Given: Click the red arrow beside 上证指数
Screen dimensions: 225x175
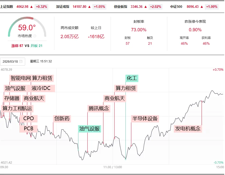Looking at the screenshot, I should click(x=31, y=7).
